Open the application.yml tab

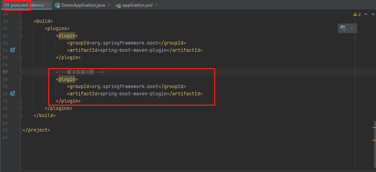(x=137, y=5)
